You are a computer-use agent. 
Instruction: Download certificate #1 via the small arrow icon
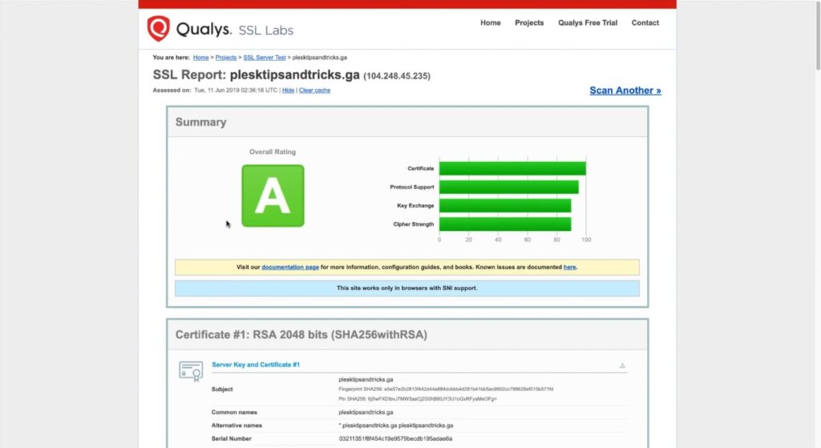pyautogui.click(x=622, y=365)
